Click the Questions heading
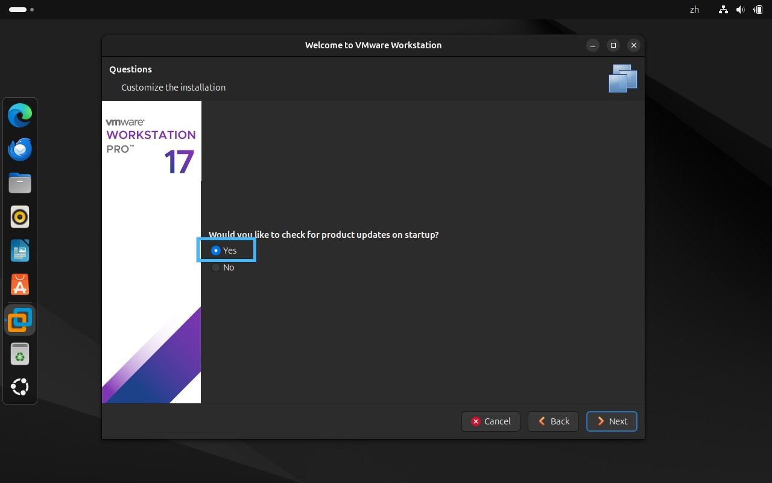This screenshot has width=772, height=483. tap(130, 69)
